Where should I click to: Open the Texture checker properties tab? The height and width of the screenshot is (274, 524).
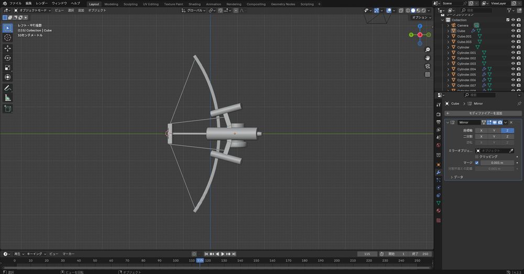(439, 221)
